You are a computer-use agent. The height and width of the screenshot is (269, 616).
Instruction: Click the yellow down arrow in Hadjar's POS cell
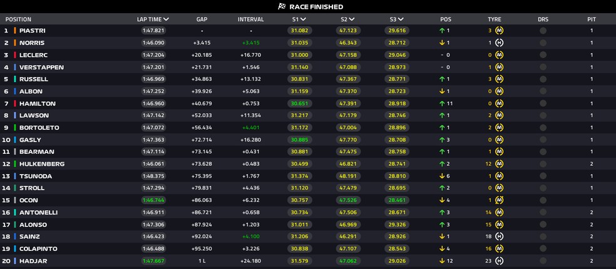(442, 261)
